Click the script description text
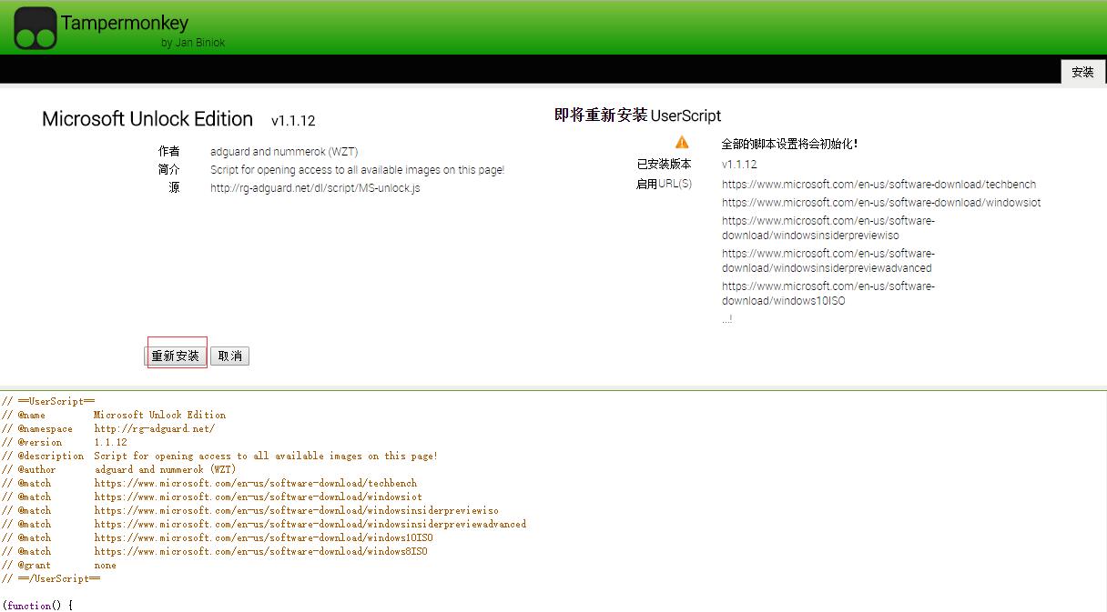Image resolution: width=1107 pixels, height=612 pixels. click(357, 170)
